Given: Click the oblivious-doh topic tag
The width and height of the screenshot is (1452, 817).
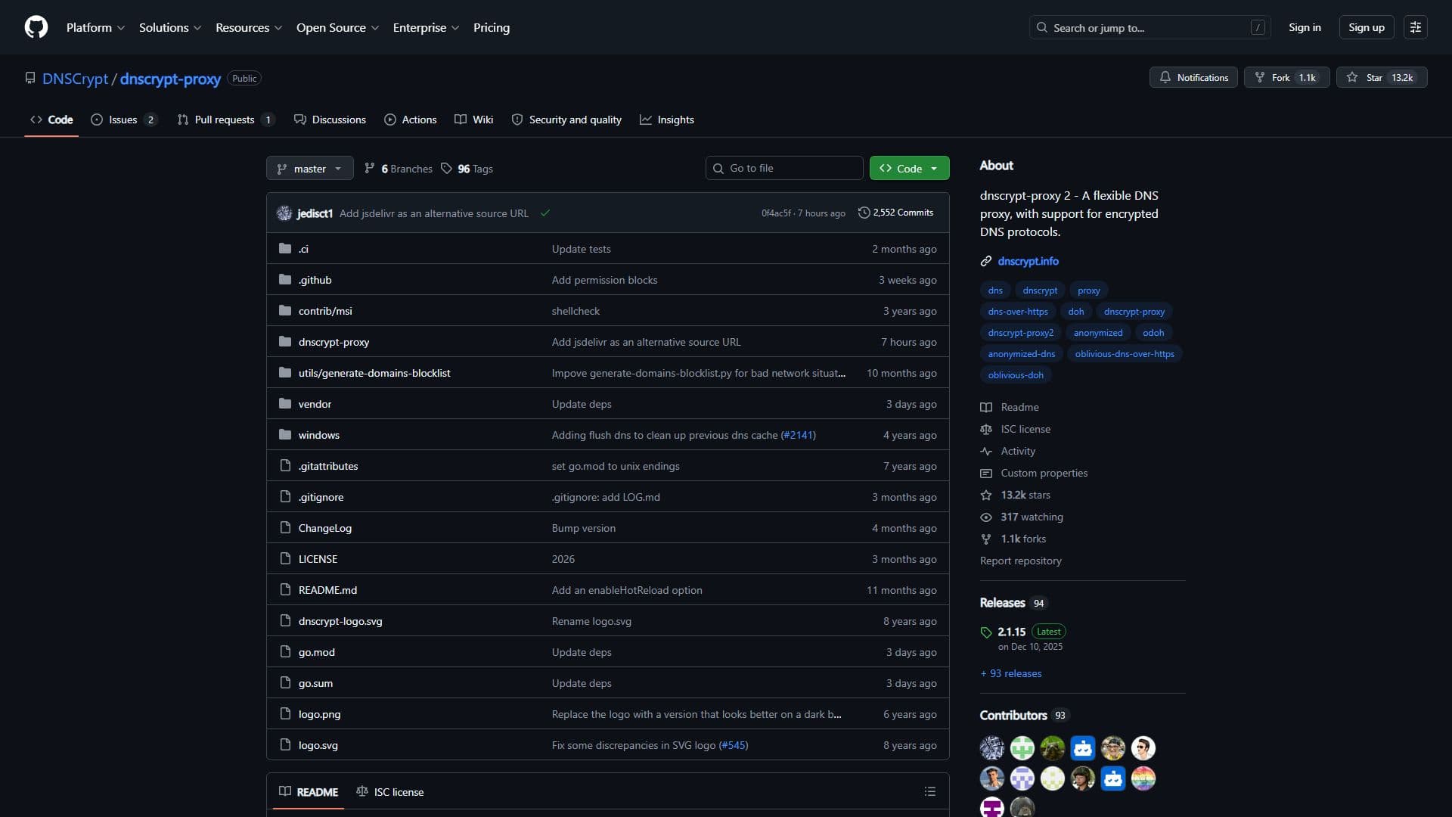Looking at the screenshot, I should (x=1016, y=375).
